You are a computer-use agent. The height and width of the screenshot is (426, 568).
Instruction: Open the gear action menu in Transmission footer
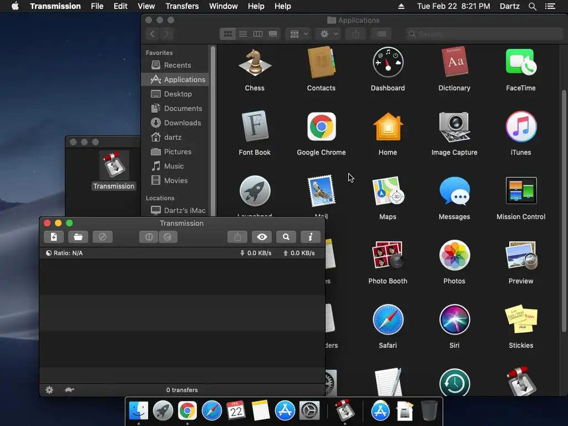pos(49,390)
